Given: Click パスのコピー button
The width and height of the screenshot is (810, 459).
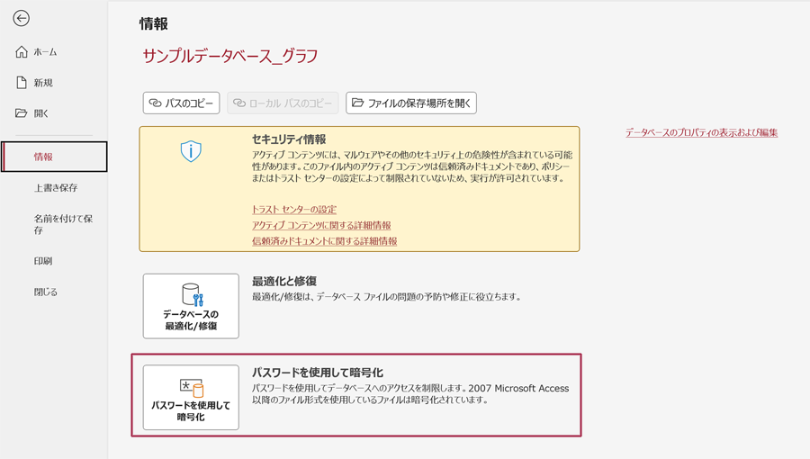Looking at the screenshot, I should (x=181, y=103).
